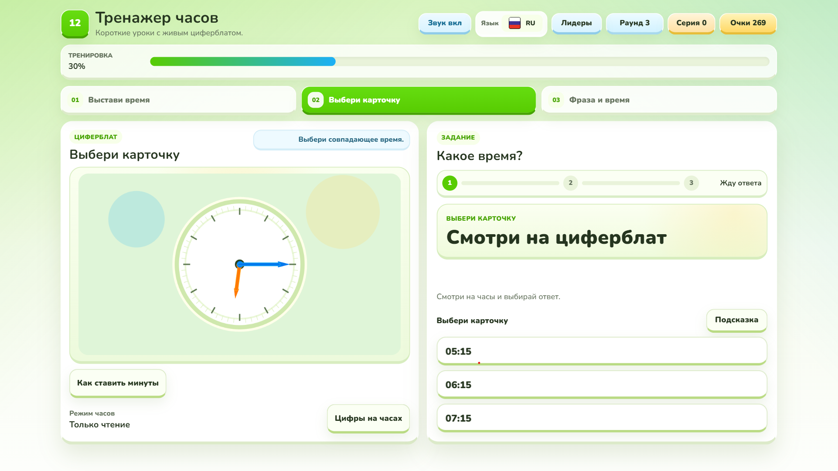Click the ЗАДАНИЕ label chip

458,137
